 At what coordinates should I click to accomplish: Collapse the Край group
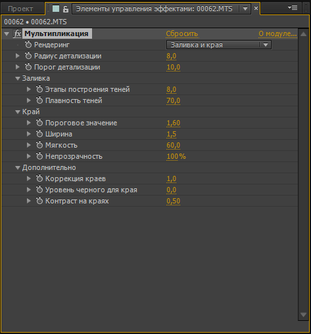18,112
